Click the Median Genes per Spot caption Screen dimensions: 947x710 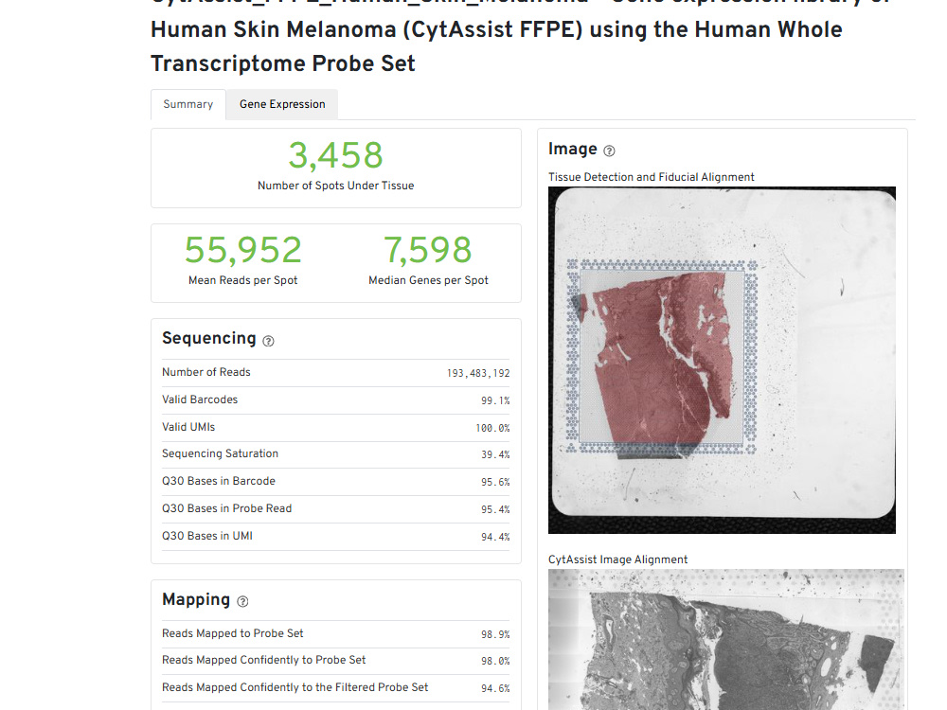point(428,280)
